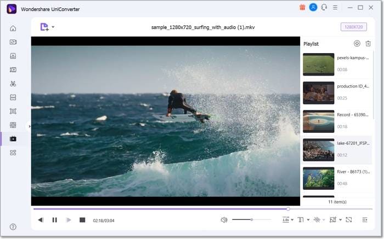This screenshot has height=239, width=384.
Task: Click the 1280X720 resolution button
Action: [354, 27]
